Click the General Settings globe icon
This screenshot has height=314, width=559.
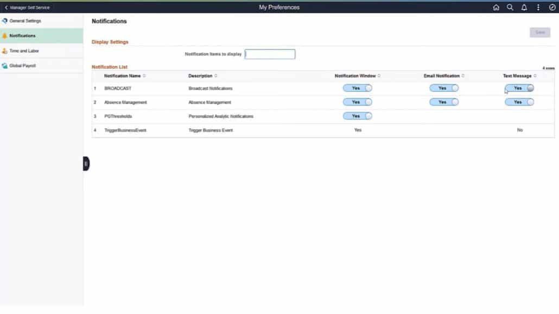tap(4, 21)
